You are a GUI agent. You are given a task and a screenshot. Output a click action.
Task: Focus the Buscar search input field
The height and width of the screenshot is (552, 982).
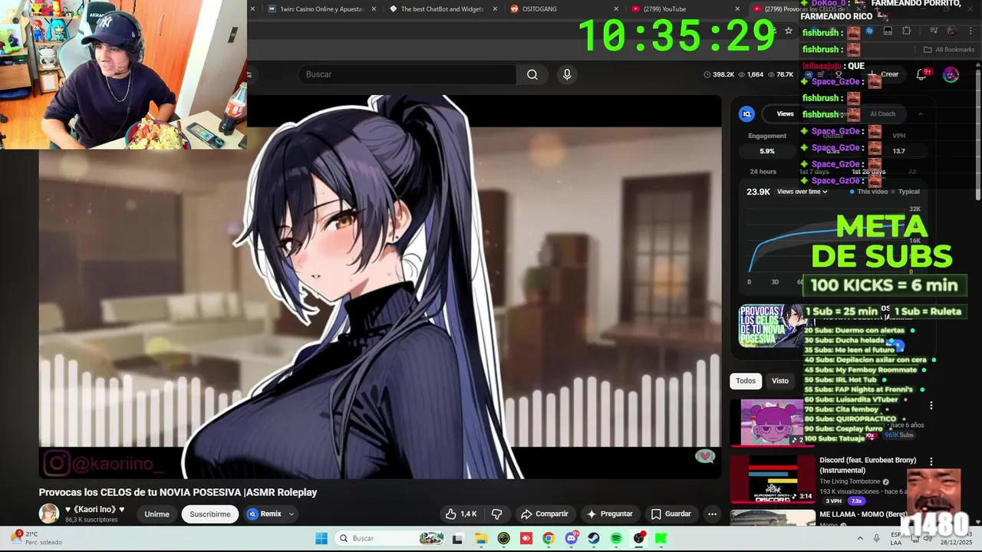coord(407,74)
